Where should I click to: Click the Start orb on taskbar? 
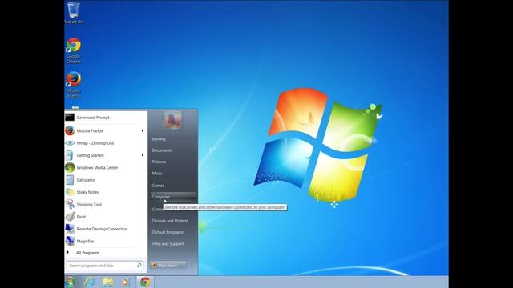[x=70, y=282]
